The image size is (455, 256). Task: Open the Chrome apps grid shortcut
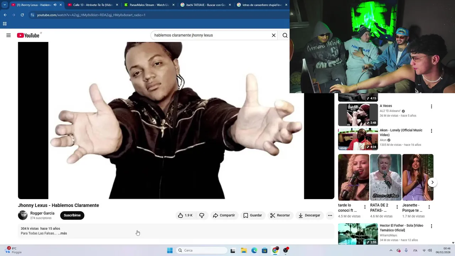point(5,24)
